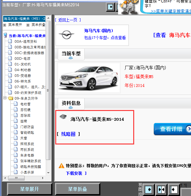Viewport: 191px width, 196px height.
Task: Click the warning icon beside 特别提示
Action: coord(62,166)
